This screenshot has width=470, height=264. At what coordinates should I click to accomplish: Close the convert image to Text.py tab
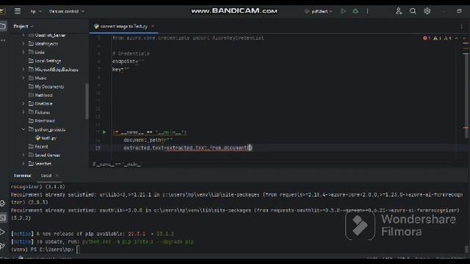(x=153, y=26)
